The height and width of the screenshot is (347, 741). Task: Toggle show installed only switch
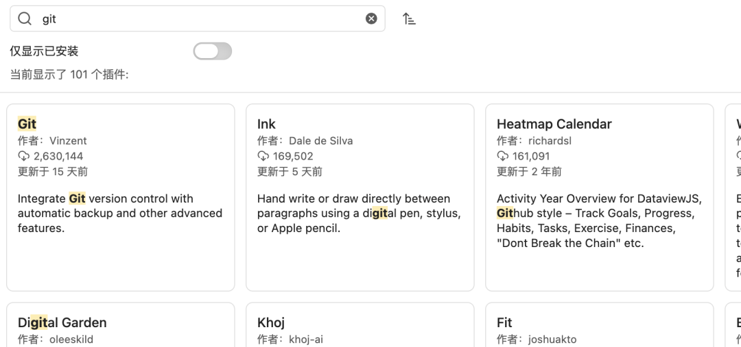212,51
